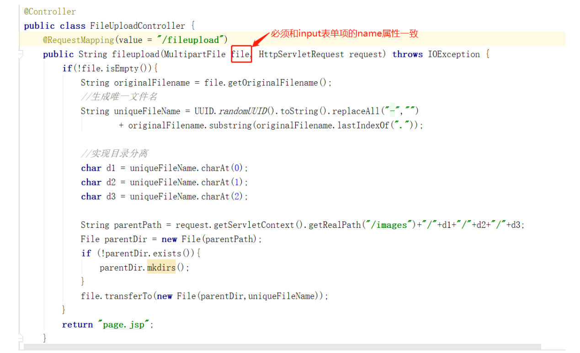Viewport: 580px width, 353px height.
Task: Click the return keyword
Action: point(78,324)
